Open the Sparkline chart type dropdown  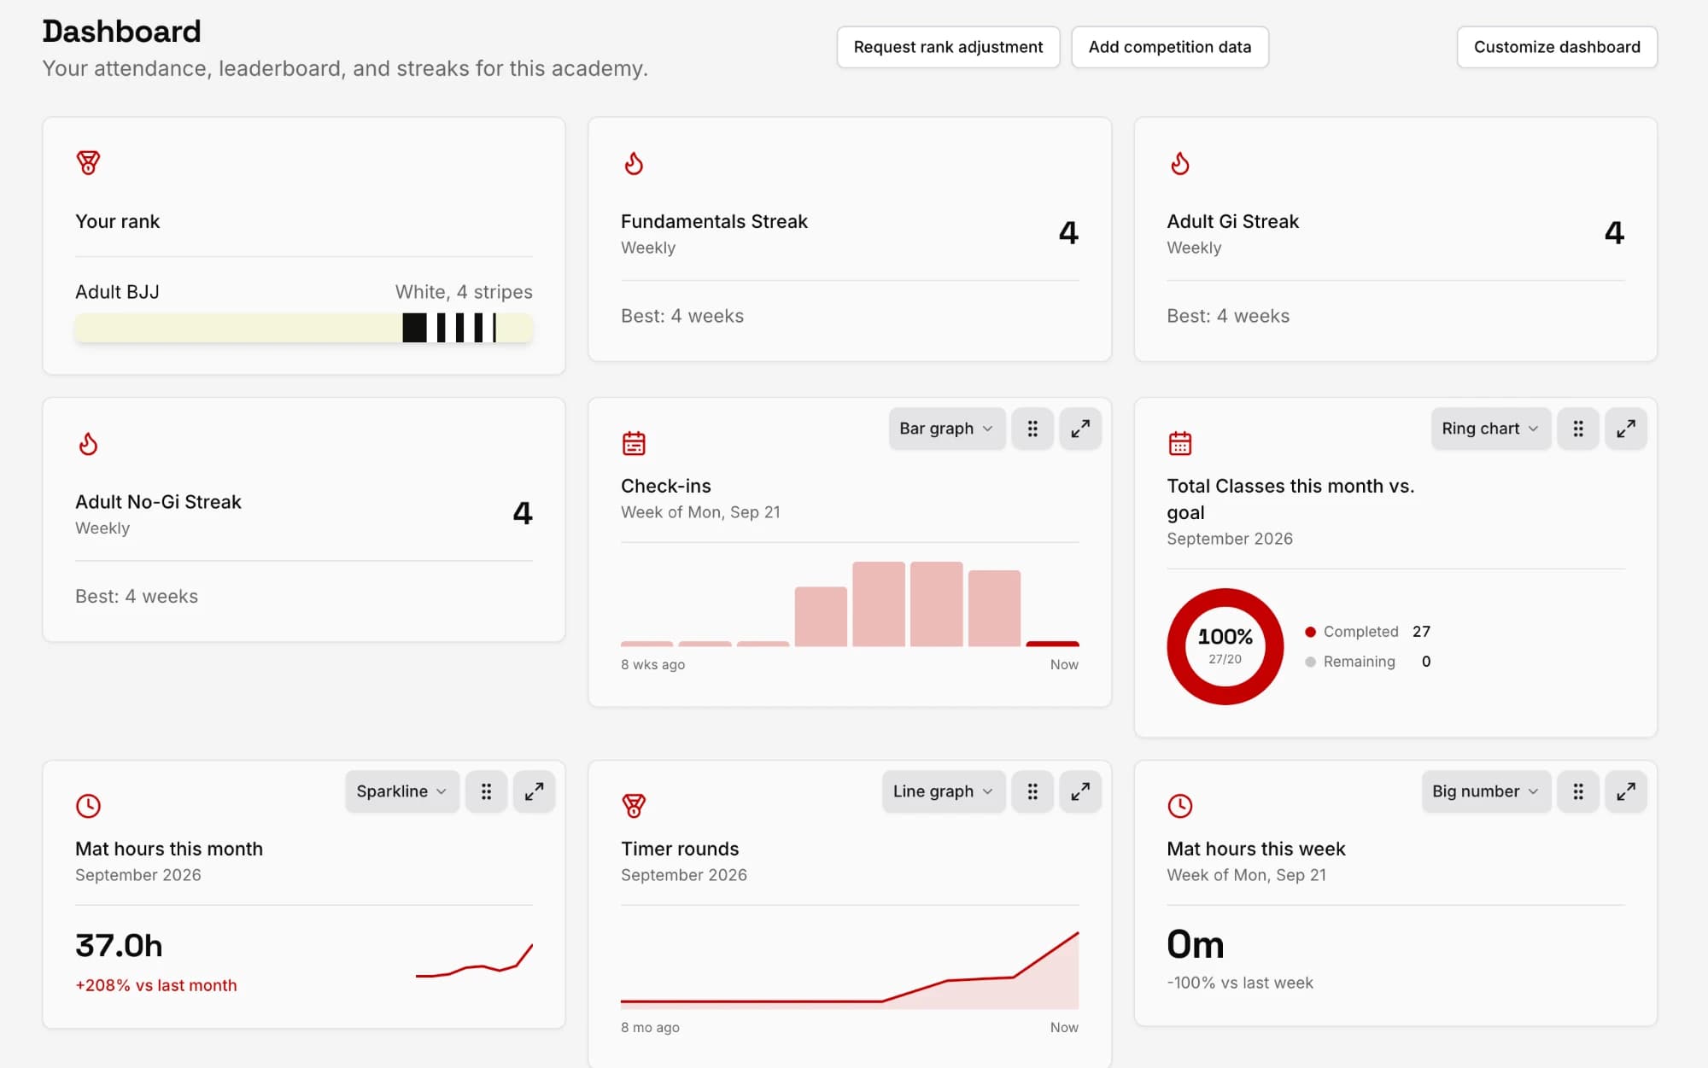tap(401, 791)
